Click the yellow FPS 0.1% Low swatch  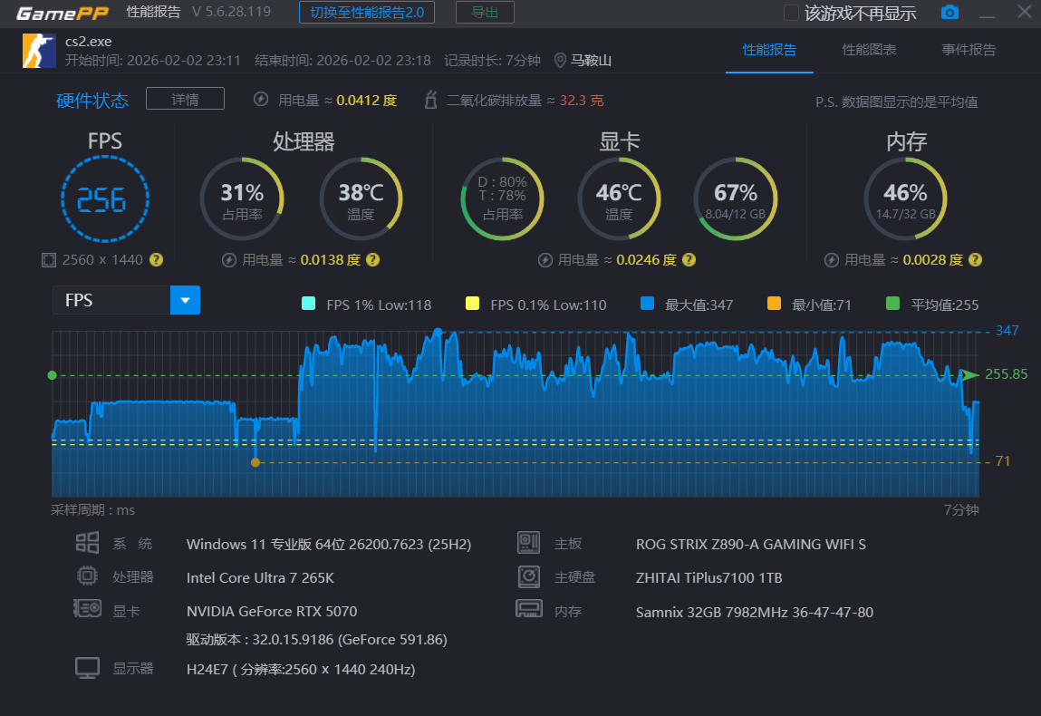click(472, 304)
